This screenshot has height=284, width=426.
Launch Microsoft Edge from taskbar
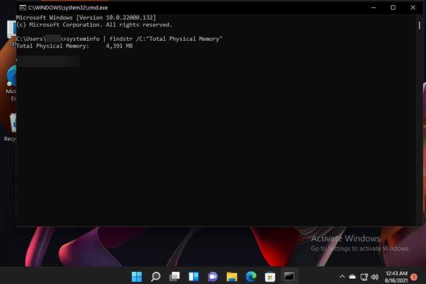(x=251, y=277)
